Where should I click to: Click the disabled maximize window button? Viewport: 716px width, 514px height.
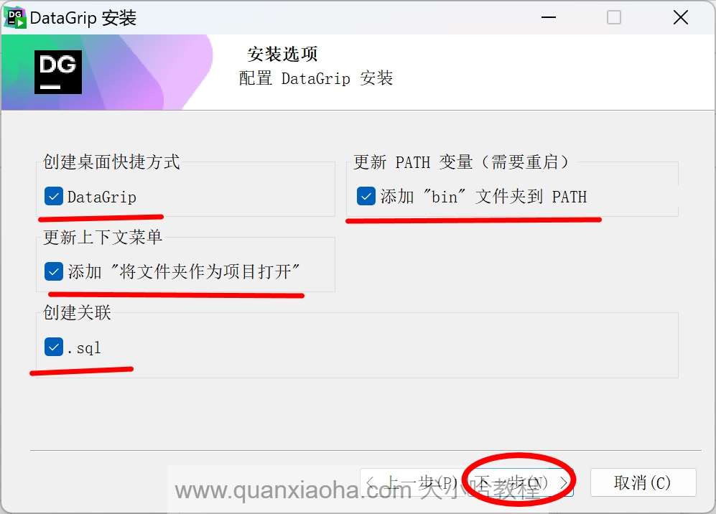[x=614, y=17]
